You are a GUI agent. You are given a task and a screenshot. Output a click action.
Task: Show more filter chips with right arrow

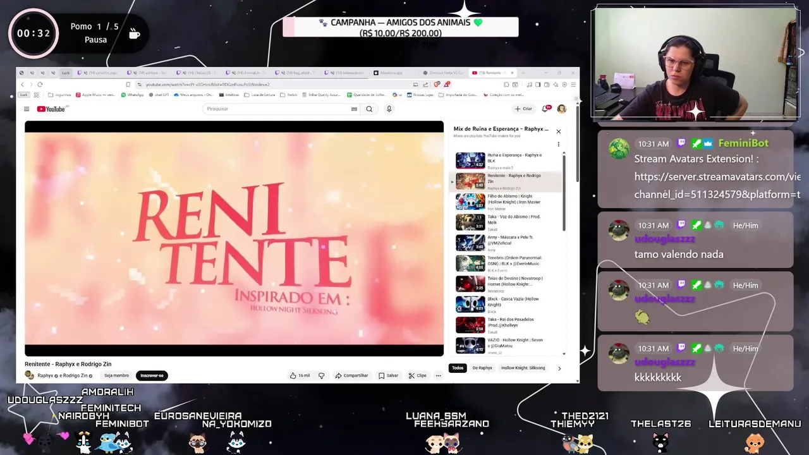559,368
